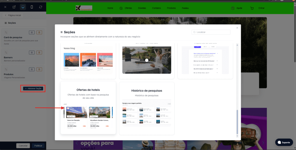Delete the Card de pesquisa section
296x150 pixels.
click(39, 32)
